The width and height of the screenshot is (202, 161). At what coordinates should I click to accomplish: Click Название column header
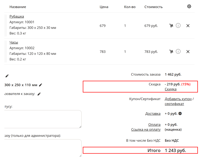click(18, 7)
